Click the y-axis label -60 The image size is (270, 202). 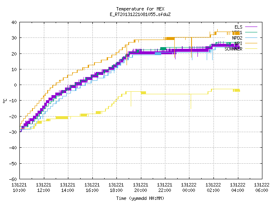13,179
